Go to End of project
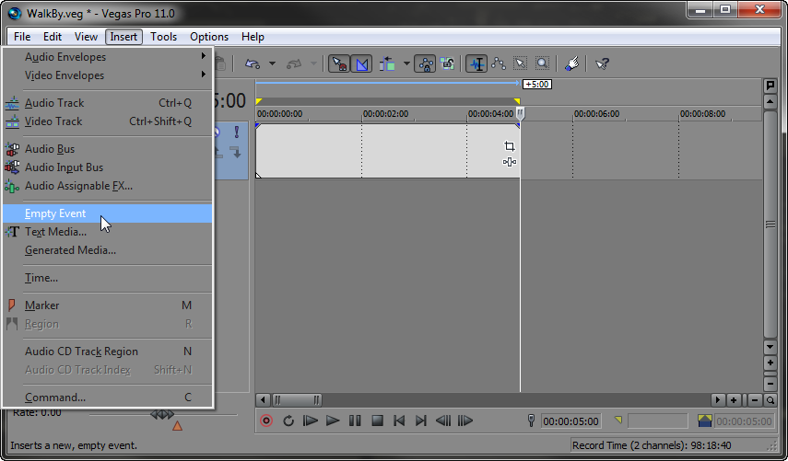Viewport: 788px width, 461px height. point(421,421)
